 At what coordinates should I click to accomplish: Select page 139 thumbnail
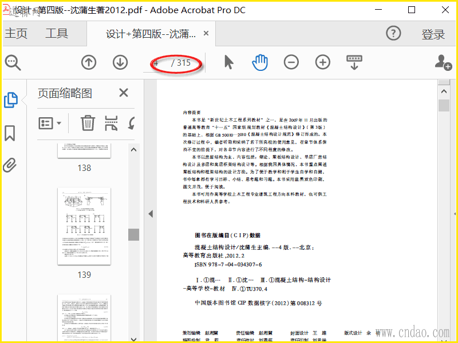pyautogui.click(x=84, y=226)
